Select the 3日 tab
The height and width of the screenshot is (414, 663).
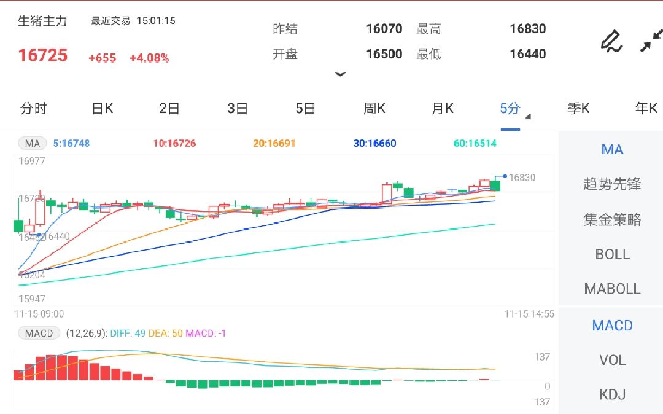click(237, 109)
